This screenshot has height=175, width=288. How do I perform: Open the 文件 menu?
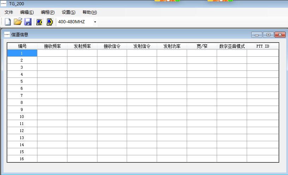coord(9,12)
